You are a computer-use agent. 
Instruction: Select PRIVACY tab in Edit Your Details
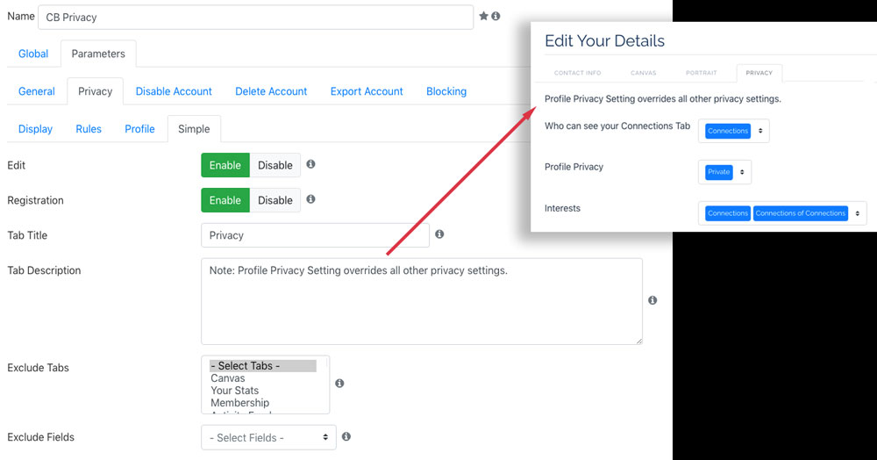(759, 73)
